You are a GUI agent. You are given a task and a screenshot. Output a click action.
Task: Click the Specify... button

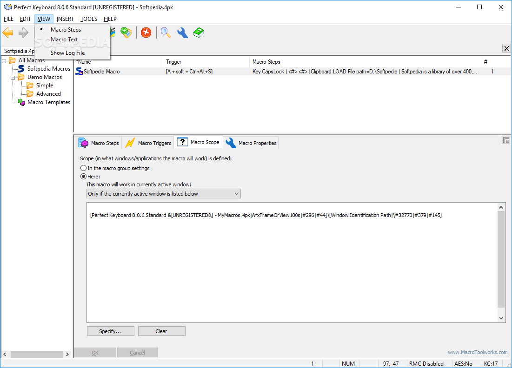click(x=110, y=331)
